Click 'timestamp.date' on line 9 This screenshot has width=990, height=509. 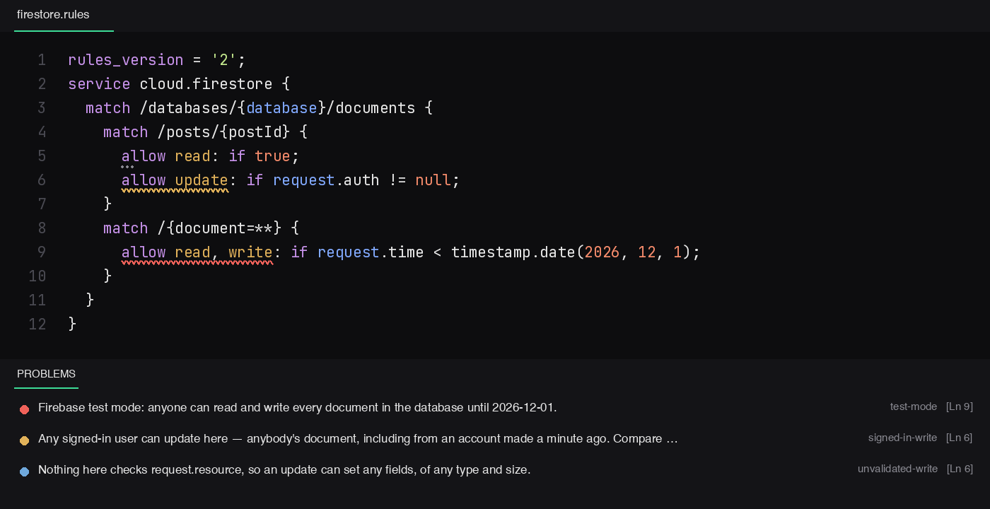tap(513, 252)
